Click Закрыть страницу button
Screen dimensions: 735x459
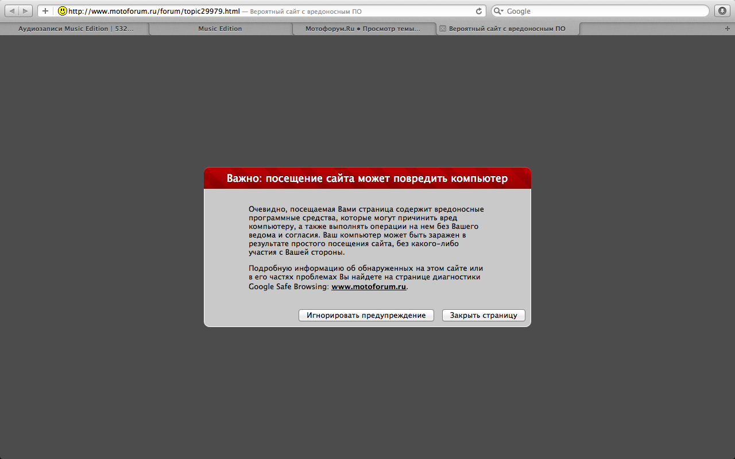click(483, 316)
